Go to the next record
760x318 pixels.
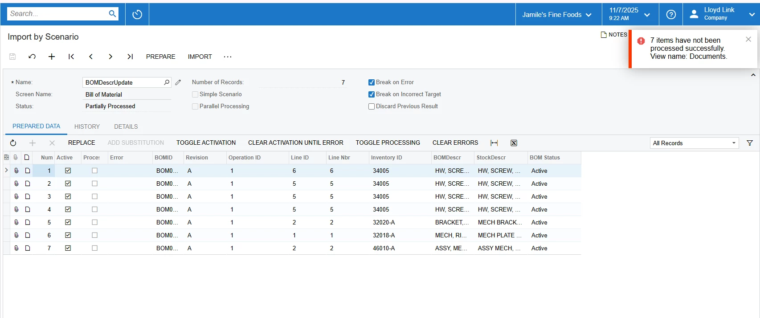tap(110, 57)
